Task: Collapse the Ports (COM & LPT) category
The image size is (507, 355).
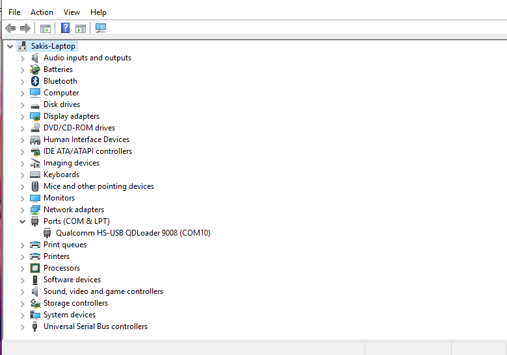Action: coord(22,221)
